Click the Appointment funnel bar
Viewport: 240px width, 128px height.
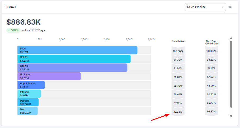tap(31, 85)
